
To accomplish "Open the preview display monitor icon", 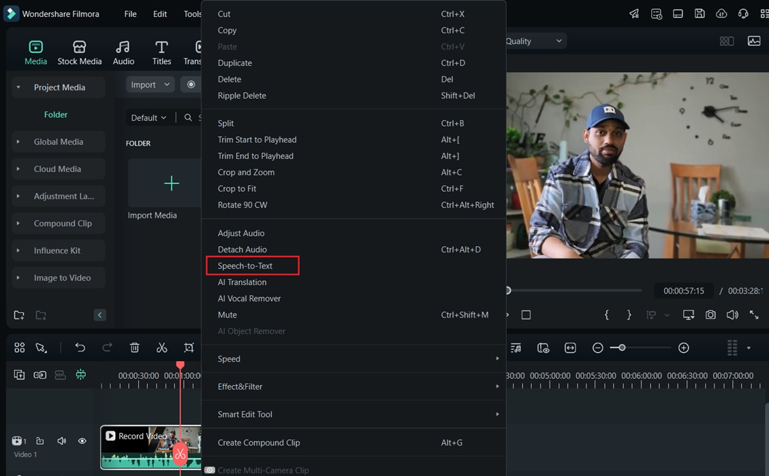I will [689, 315].
